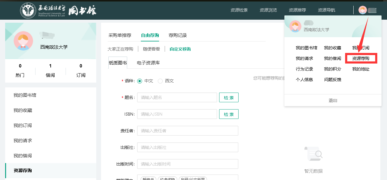
Task: Open 我的收藏 in left sidebar
Action: click(x=23, y=110)
